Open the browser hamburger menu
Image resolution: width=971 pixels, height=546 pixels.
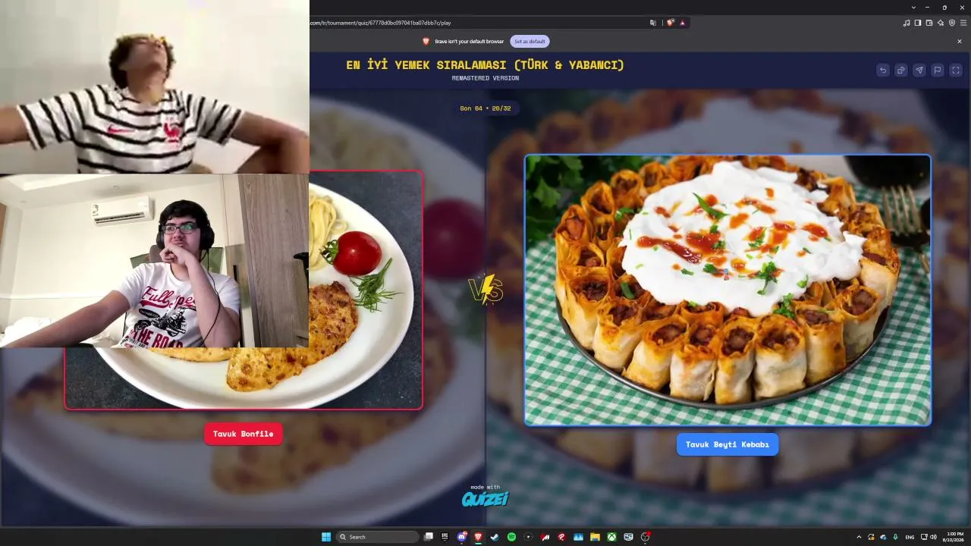pos(963,23)
